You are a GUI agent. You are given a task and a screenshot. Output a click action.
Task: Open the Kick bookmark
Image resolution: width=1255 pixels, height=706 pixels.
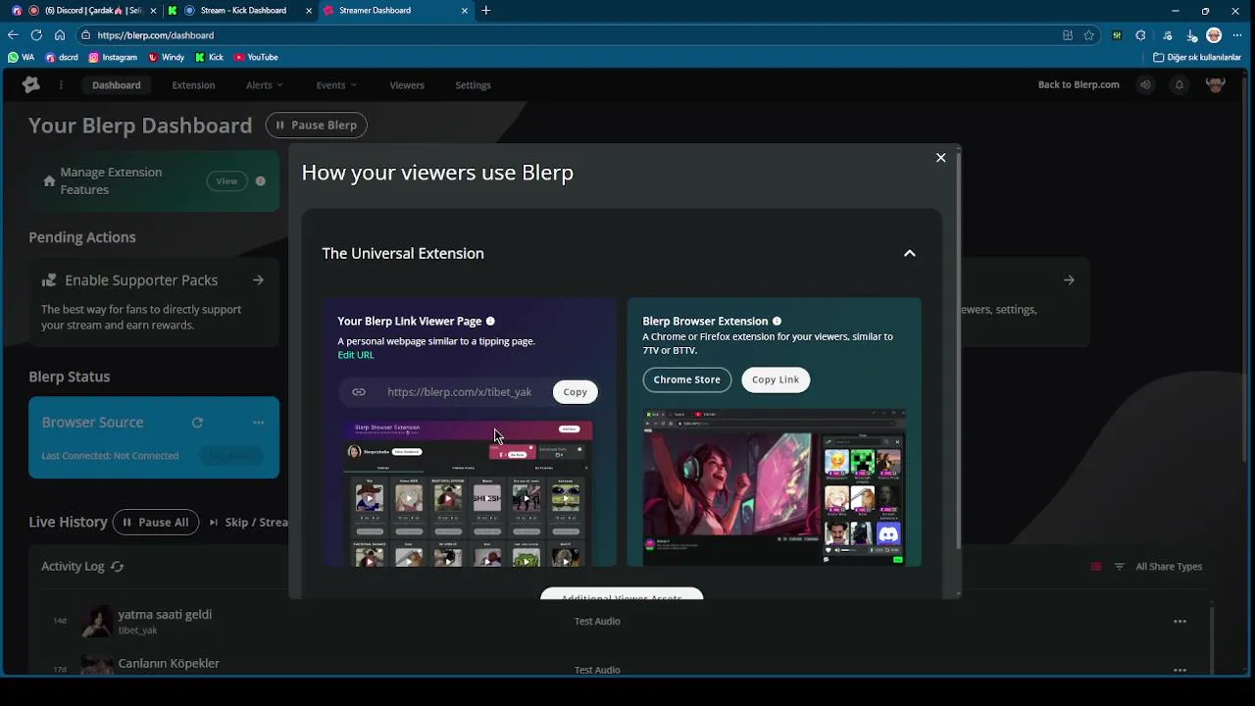click(210, 57)
